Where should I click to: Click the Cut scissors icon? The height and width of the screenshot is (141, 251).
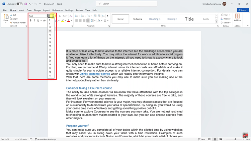click(x=11, y=15)
